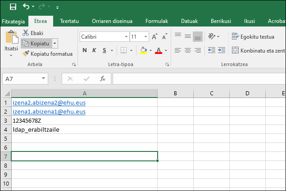
Task: Apply yellow fill color bucket
Action: pyautogui.click(x=143, y=50)
